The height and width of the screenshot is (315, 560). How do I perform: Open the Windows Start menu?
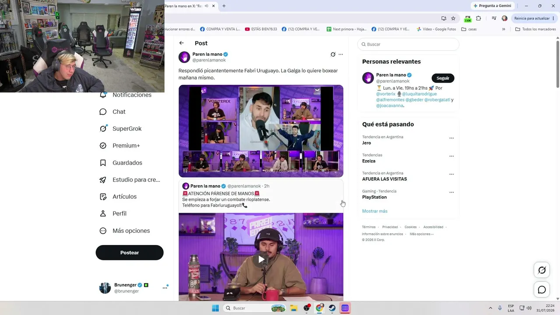click(x=215, y=308)
